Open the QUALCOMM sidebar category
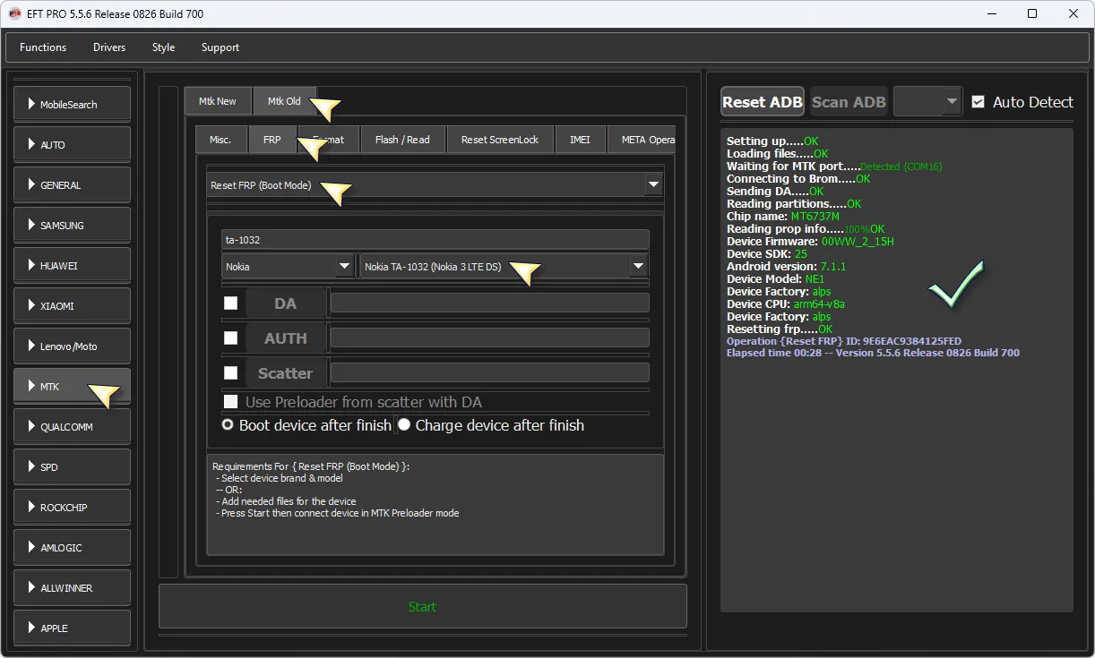Screen dimensions: 1095x658 click(x=72, y=426)
